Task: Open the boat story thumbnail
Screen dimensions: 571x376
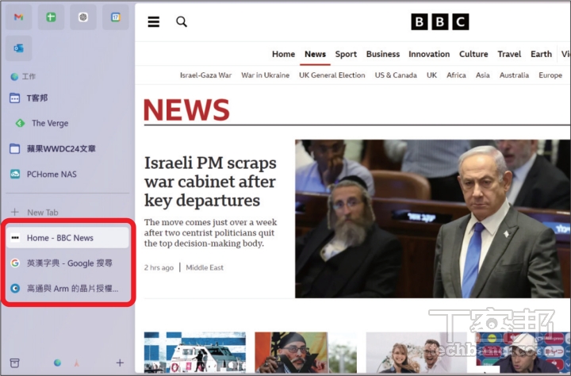Action: [195, 352]
